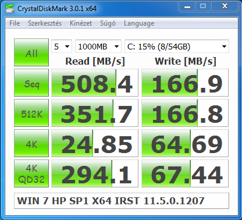This screenshot has width=242, height=220.
Task: Click the comment field with WIN 7 HP SP1 text
Action: (122, 201)
